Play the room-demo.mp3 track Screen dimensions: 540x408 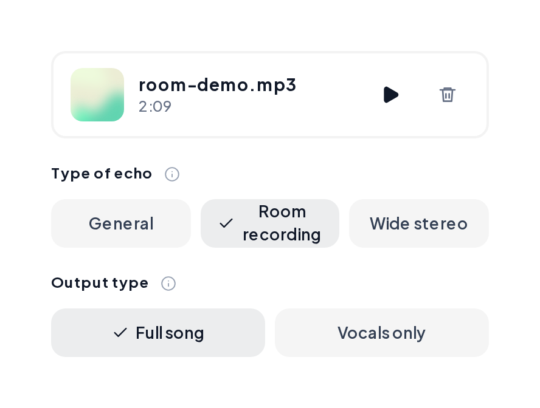[391, 95]
